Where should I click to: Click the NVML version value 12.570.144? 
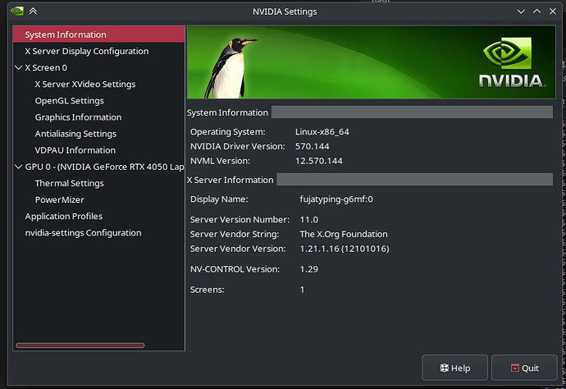tap(319, 161)
